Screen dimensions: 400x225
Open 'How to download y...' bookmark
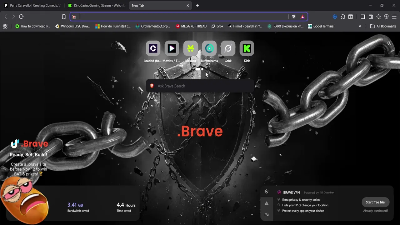coord(32,26)
